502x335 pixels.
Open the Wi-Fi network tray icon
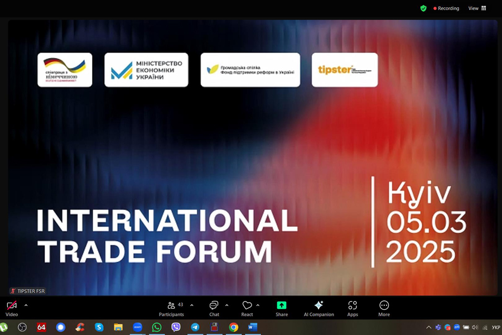coord(485,327)
